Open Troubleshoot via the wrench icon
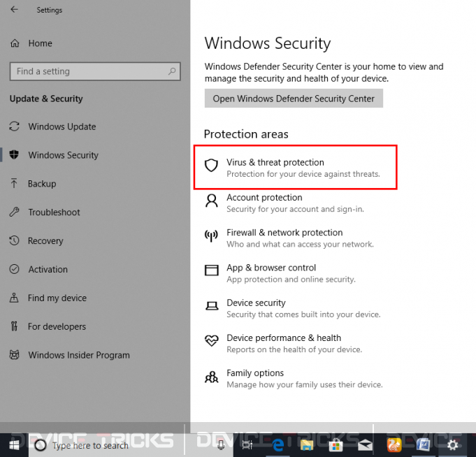The width and height of the screenshot is (476, 457). coord(14,212)
